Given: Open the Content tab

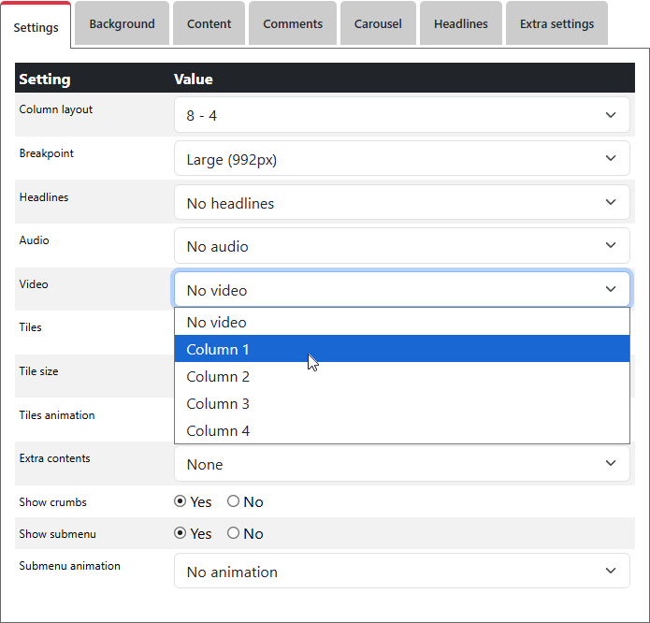Looking at the screenshot, I should click(x=209, y=24).
